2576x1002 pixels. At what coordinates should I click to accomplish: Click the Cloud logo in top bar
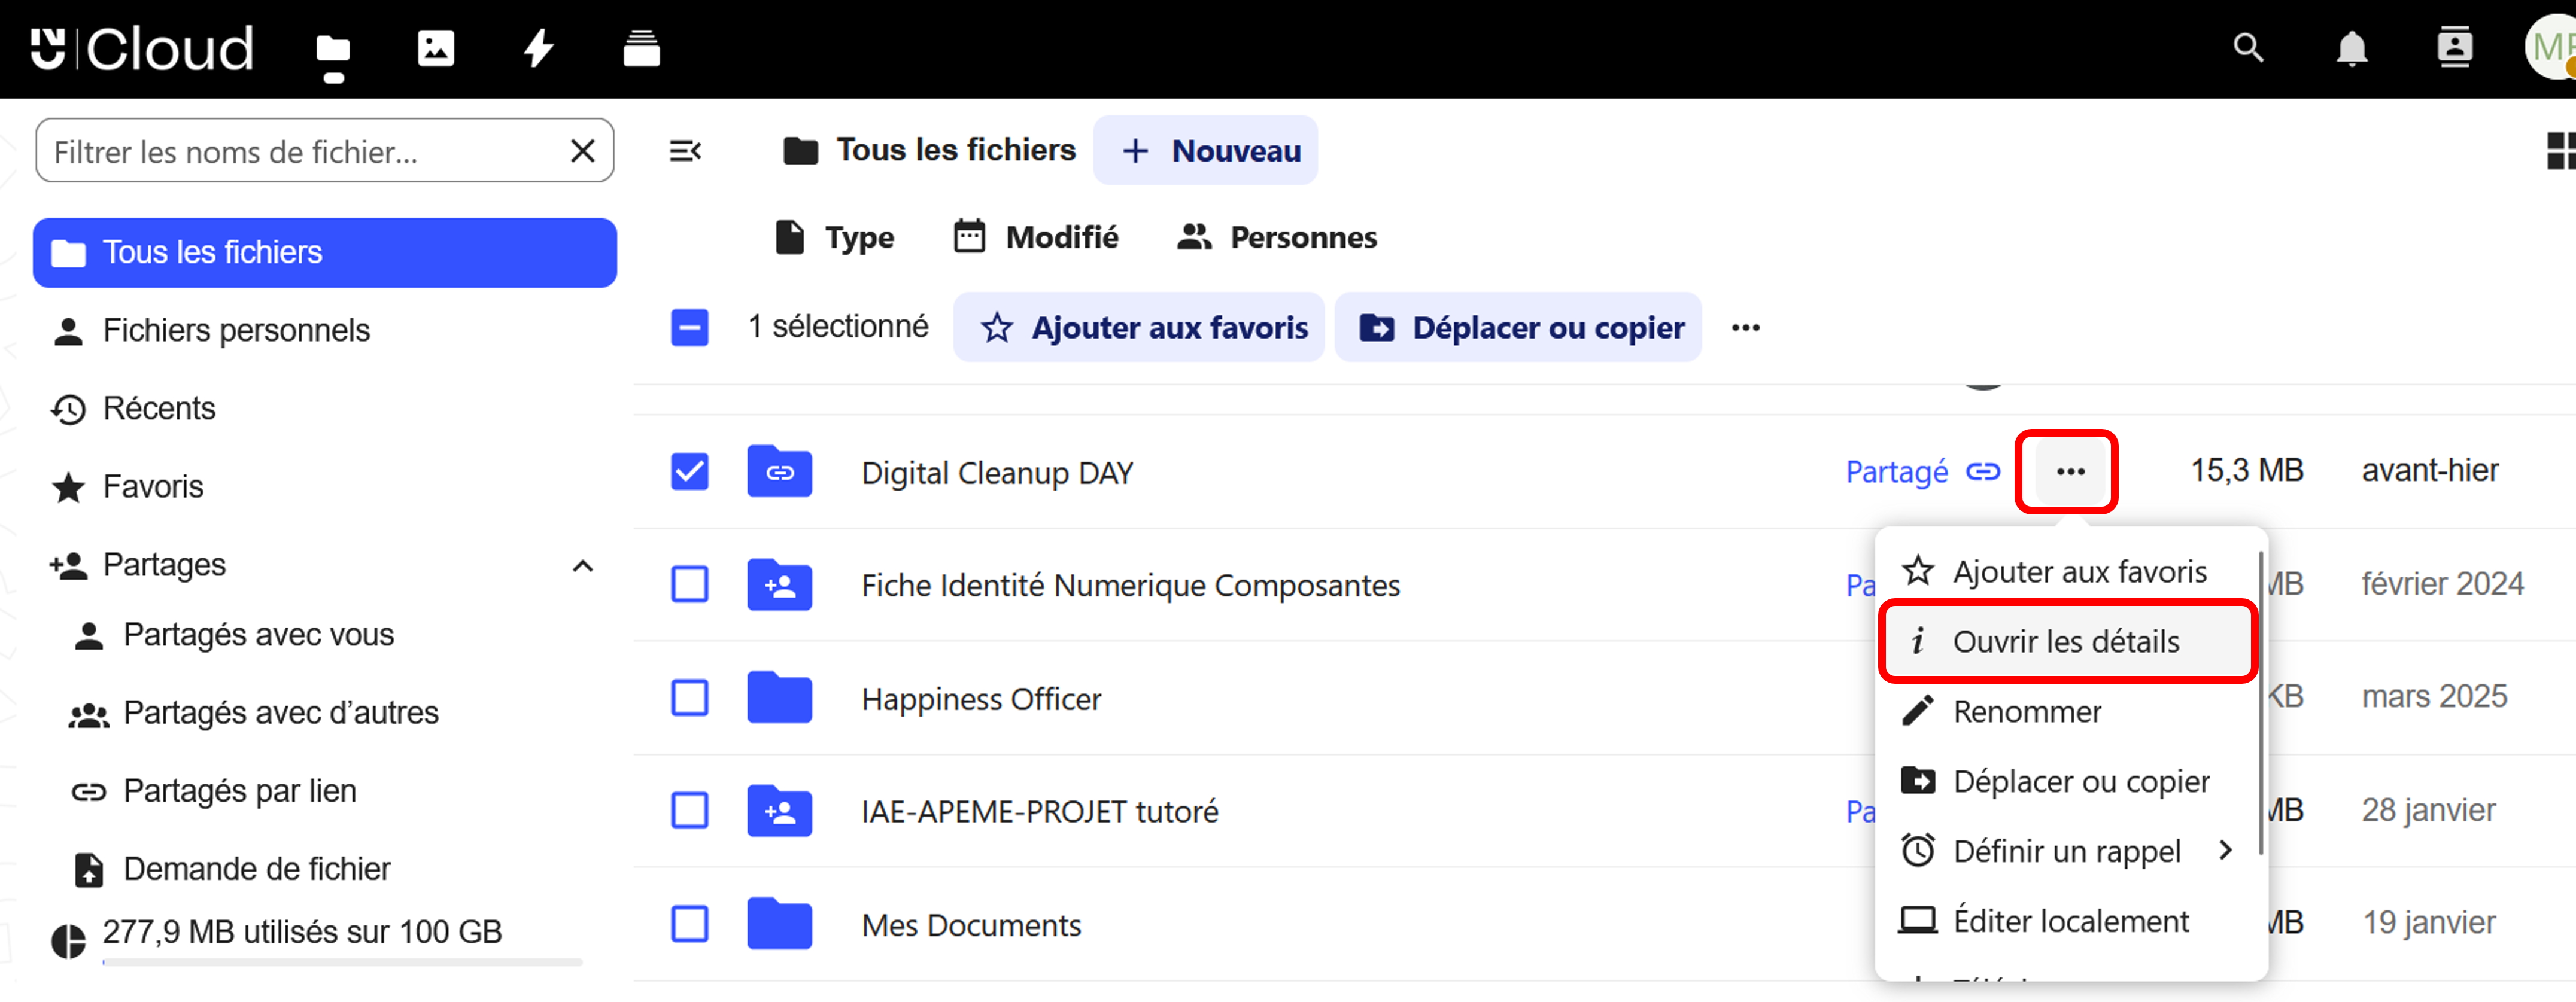pyautogui.click(x=142, y=48)
